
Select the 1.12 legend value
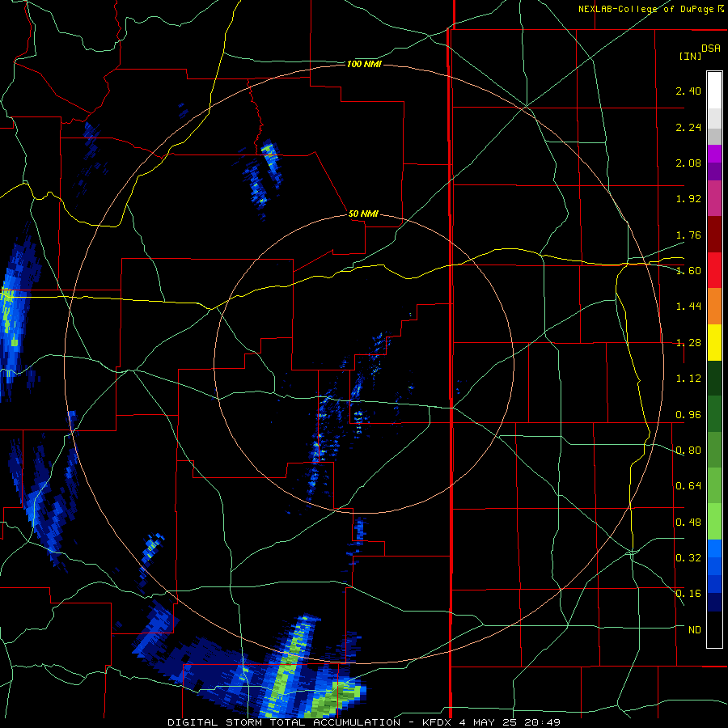(688, 379)
